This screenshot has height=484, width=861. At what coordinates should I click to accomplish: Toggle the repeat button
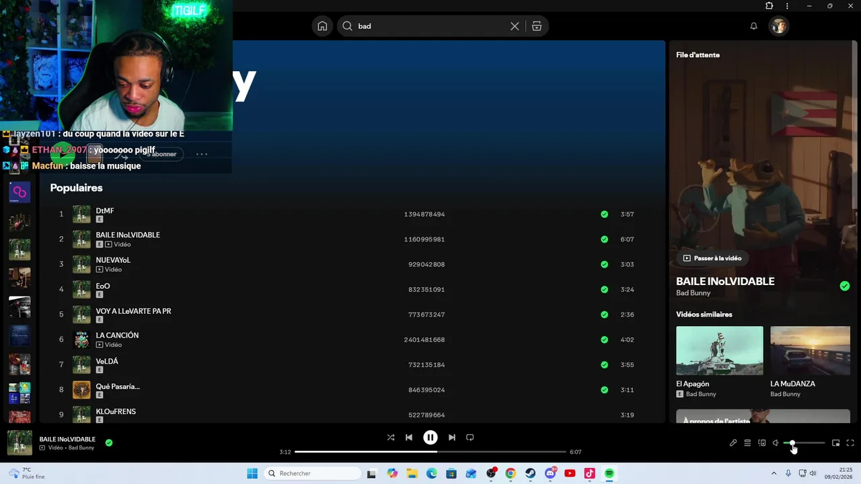pyautogui.click(x=470, y=438)
